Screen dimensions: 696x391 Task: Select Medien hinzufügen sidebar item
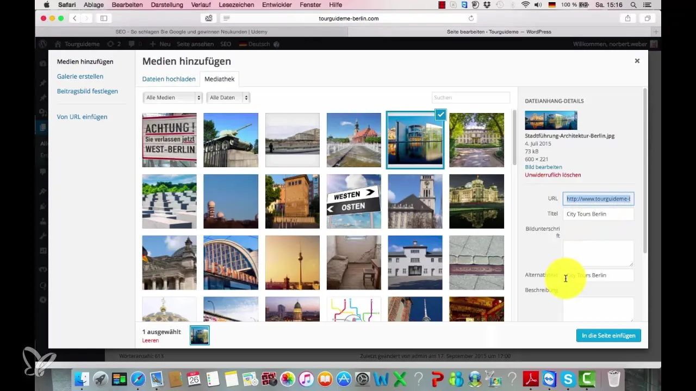click(x=85, y=62)
